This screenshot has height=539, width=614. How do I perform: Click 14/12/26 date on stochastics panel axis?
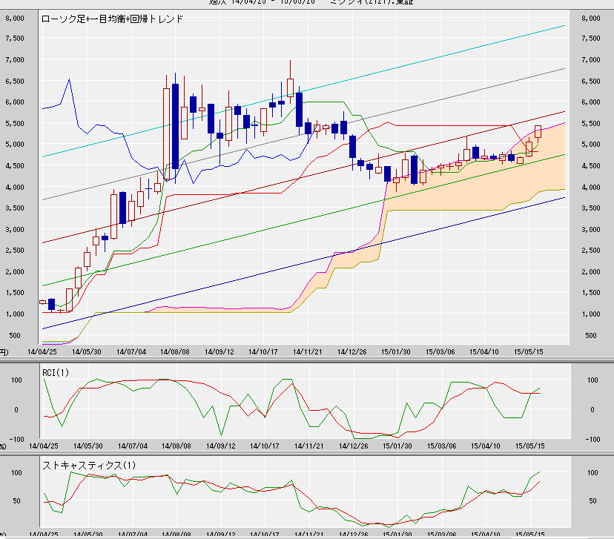tap(353, 534)
